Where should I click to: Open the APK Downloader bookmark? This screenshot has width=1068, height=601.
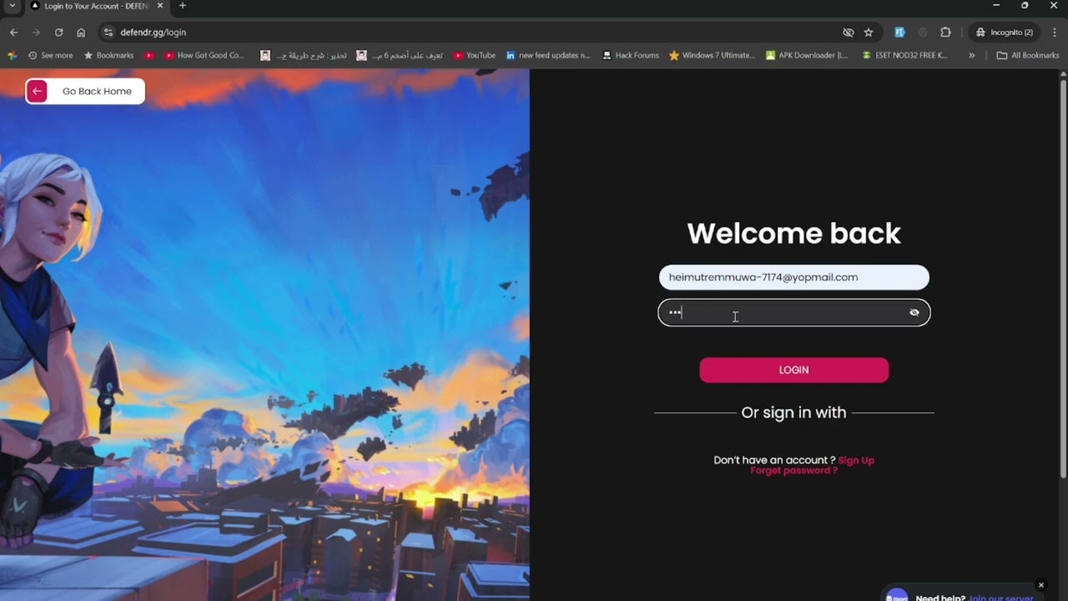point(807,55)
